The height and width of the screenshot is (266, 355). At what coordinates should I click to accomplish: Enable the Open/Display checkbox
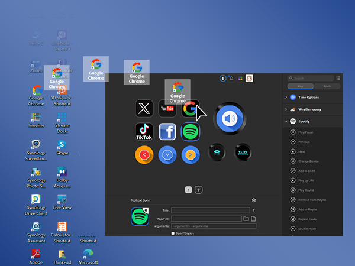[173, 233]
